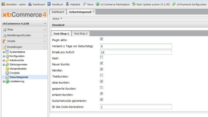Click the Standard section header
Image resolution: width=208 pixels, height=117 pixels.
coord(129,25)
